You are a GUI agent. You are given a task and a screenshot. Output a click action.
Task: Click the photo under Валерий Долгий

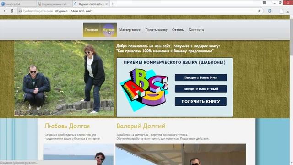[x=181, y=154]
